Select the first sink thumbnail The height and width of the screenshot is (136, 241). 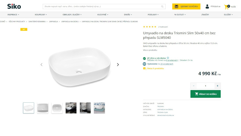[x=28, y=108]
